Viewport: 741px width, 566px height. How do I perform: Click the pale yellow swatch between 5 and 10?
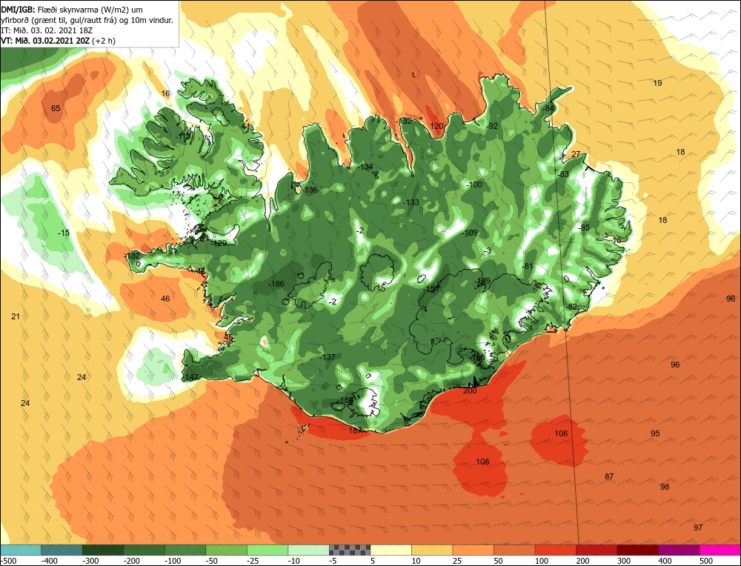tap(391, 550)
